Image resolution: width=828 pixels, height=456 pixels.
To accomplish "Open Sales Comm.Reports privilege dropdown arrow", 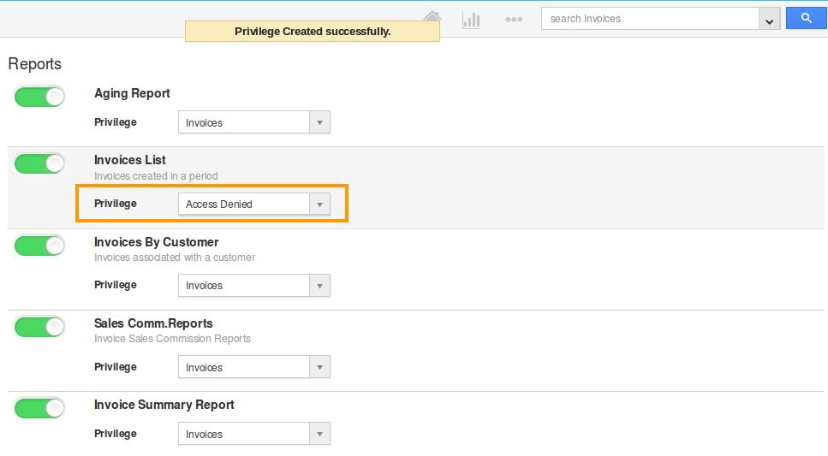I will 319,367.
